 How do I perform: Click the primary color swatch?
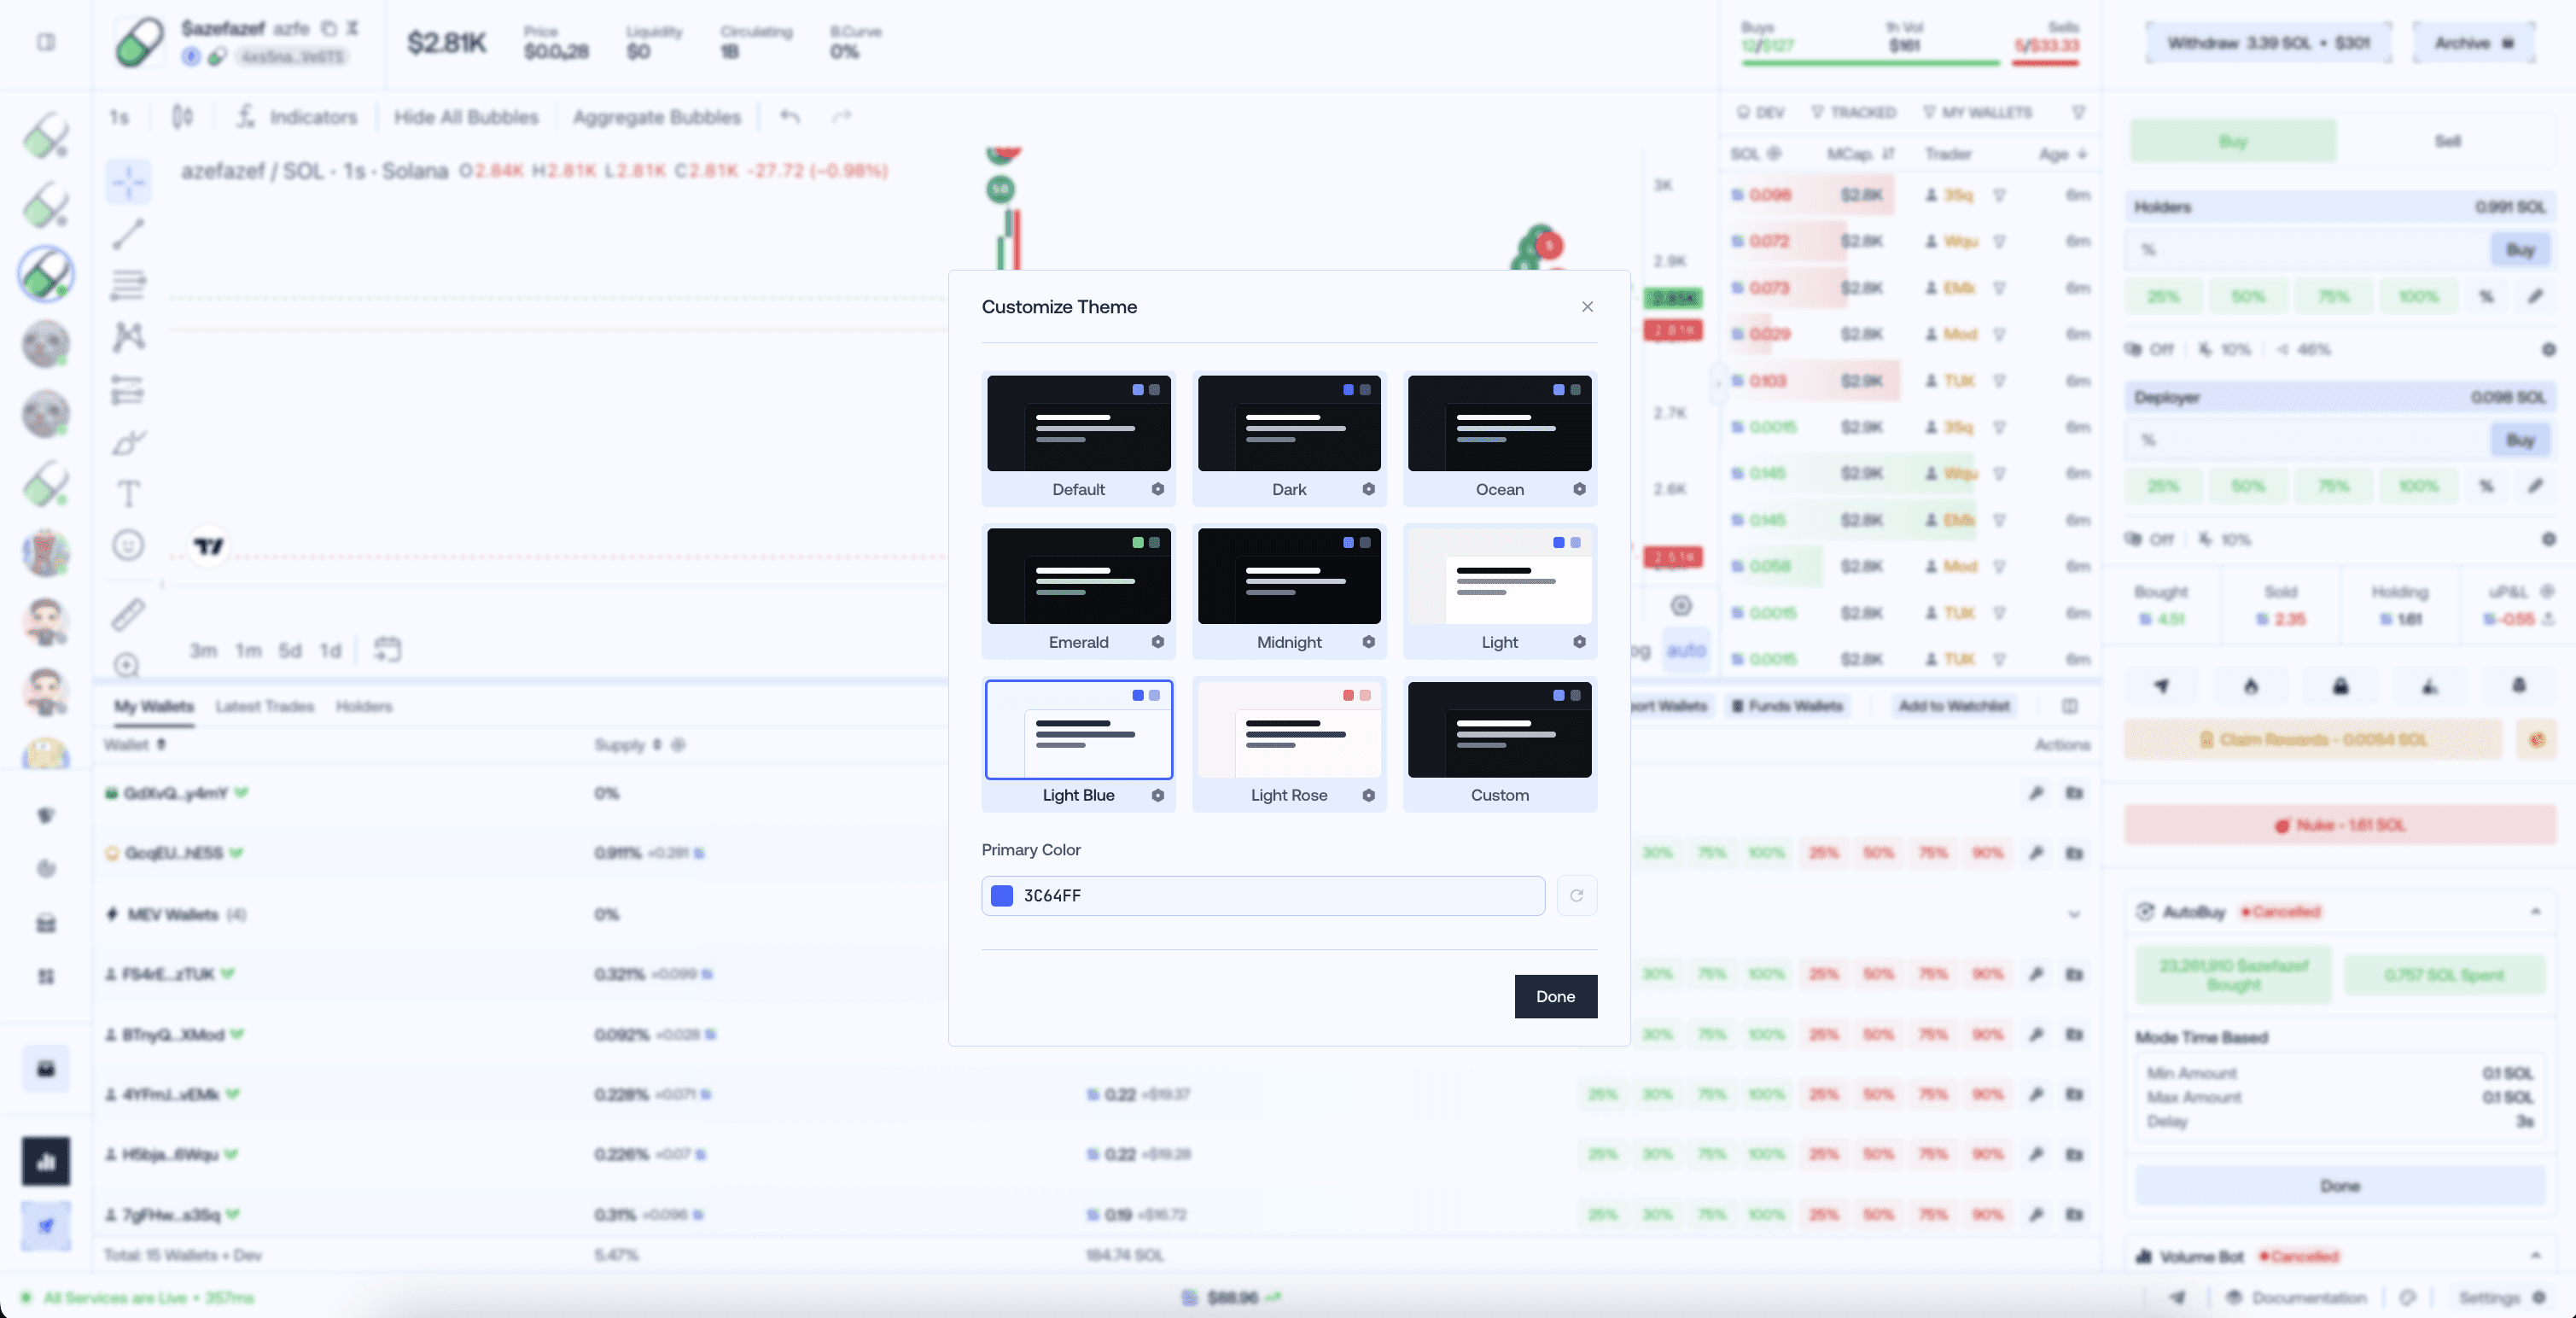coord(1001,895)
